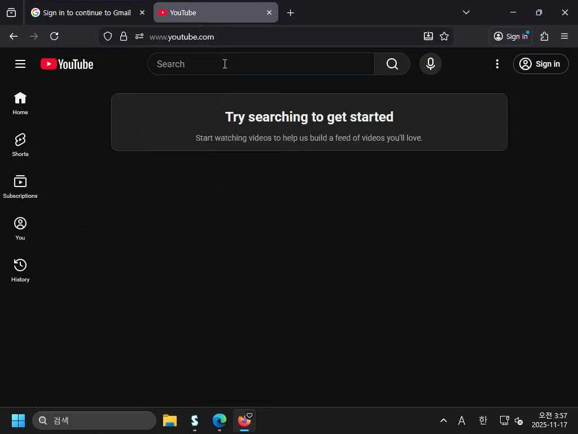Close the Gmail sign-in tab
The height and width of the screenshot is (434, 578).
(x=142, y=12)
